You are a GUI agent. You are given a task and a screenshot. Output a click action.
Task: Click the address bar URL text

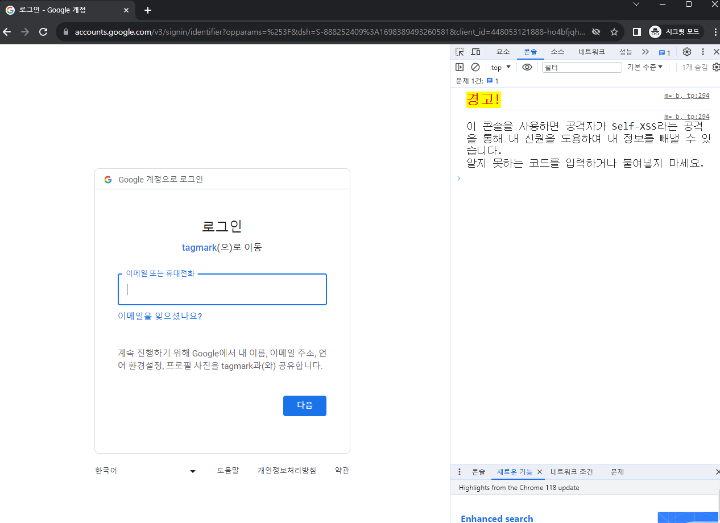329,32
